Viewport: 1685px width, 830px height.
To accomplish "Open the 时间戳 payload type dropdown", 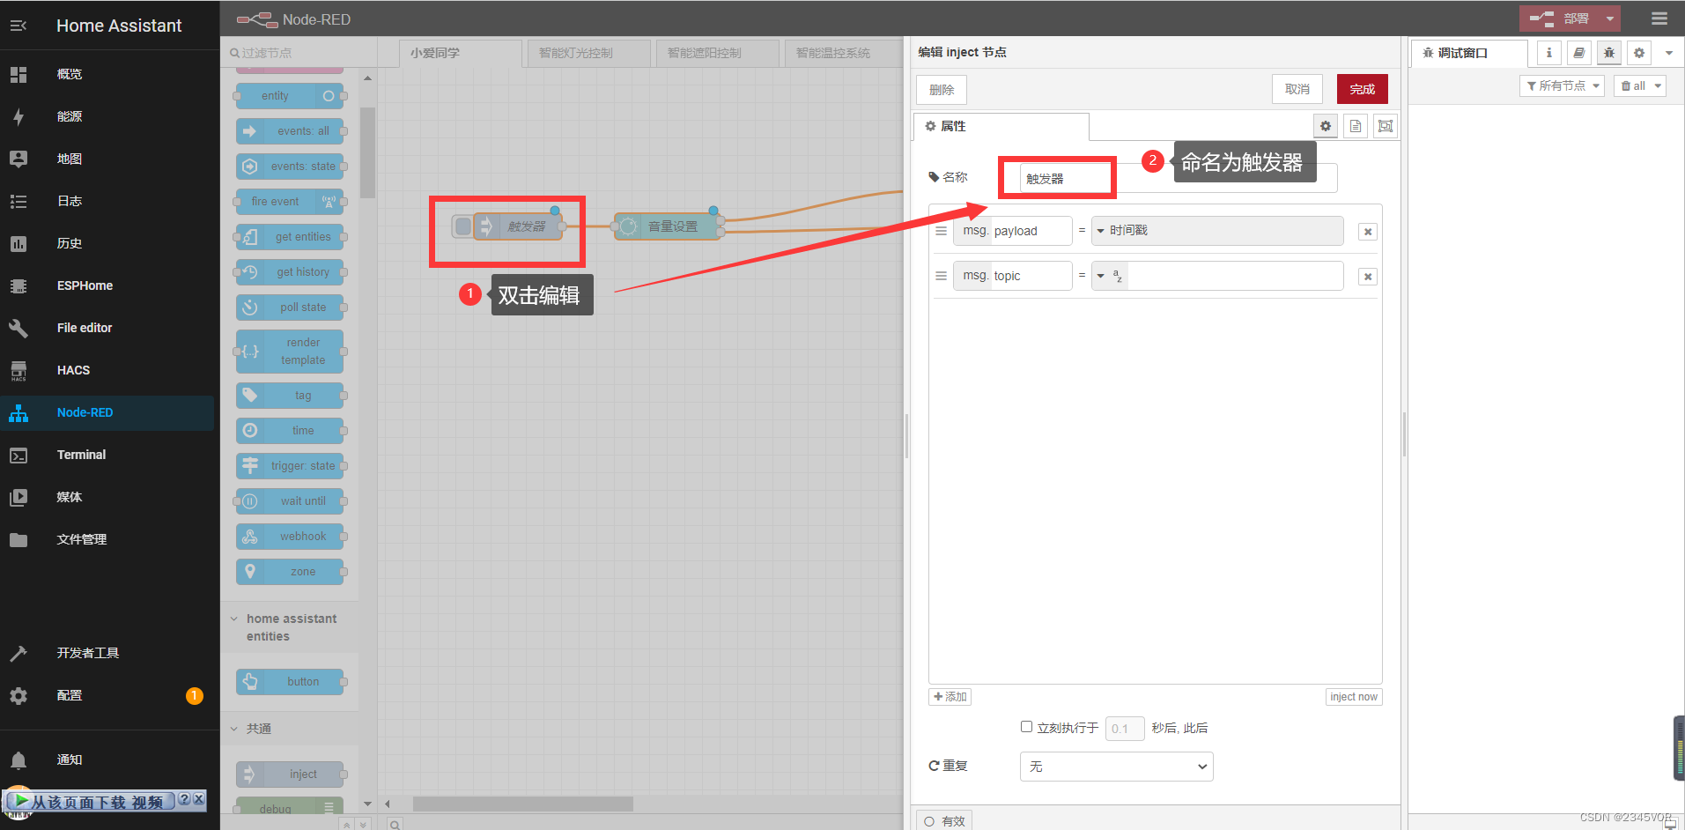I will tap(1217, 231).
